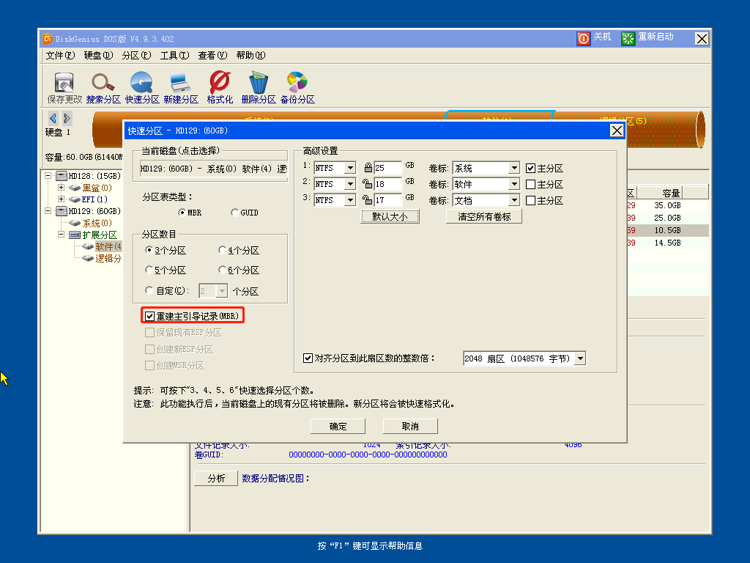This screenshot has width=750, height=563.
Task: Click the Search Partition (搜索分区) magnifier icon
Action: click(103, 82)
